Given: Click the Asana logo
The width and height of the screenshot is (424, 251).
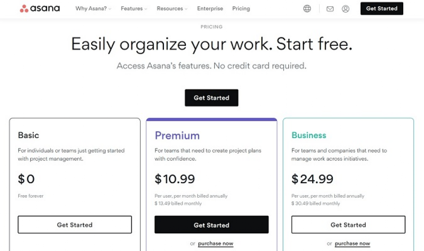Looking at the screenshot, I should [40, 9].
